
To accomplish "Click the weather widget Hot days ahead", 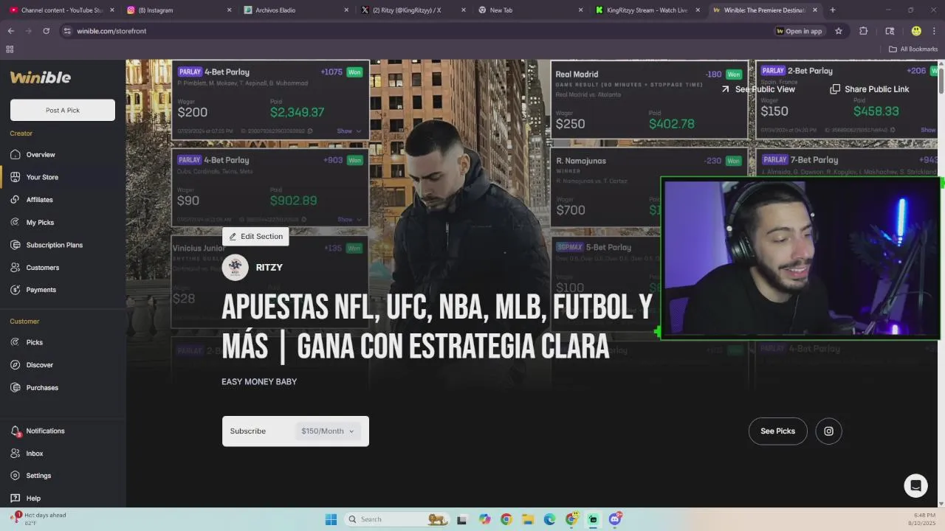I will tap(38, 518).
